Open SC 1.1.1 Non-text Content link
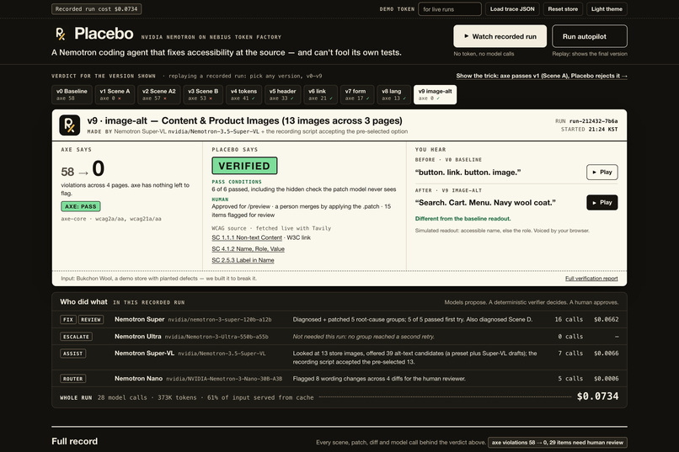This screenshot has width=679, height=452. (246, 237)
